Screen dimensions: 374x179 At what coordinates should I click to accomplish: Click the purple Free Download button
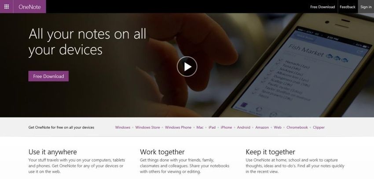point(48,76)
